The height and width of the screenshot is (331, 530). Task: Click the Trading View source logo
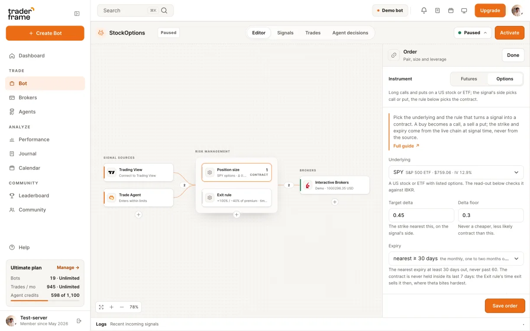[112, 172]
